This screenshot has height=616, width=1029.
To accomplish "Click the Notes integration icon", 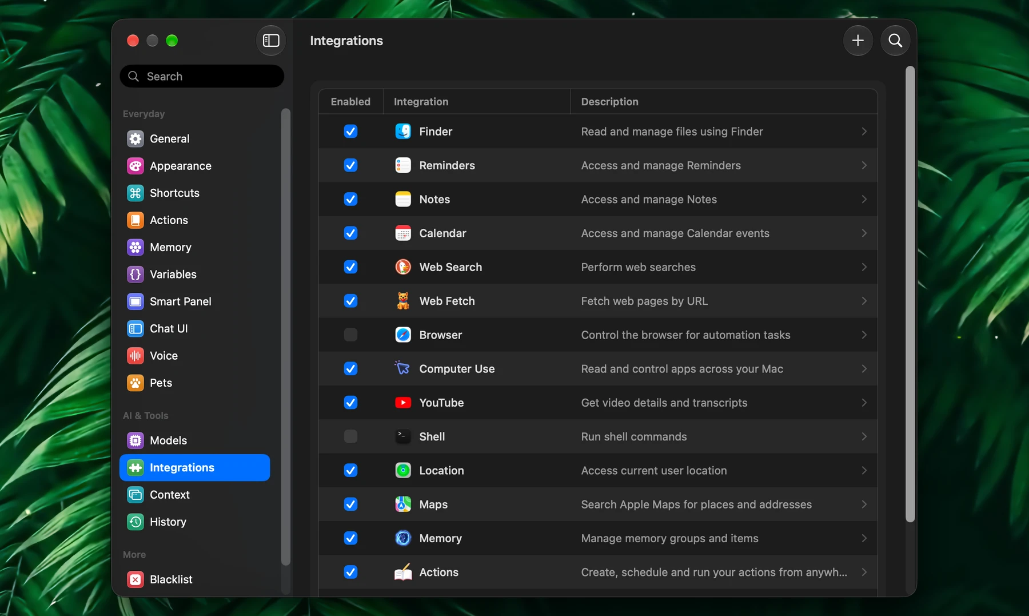I will coord(403,199).
